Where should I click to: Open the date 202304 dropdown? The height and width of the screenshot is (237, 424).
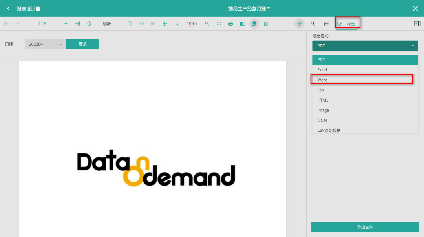[x=45, y=44]
